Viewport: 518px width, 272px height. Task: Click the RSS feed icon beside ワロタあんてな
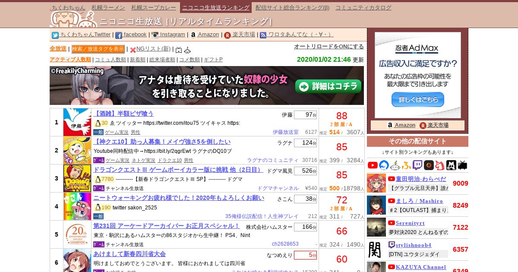pyautogui.click(x=263, y=35)
